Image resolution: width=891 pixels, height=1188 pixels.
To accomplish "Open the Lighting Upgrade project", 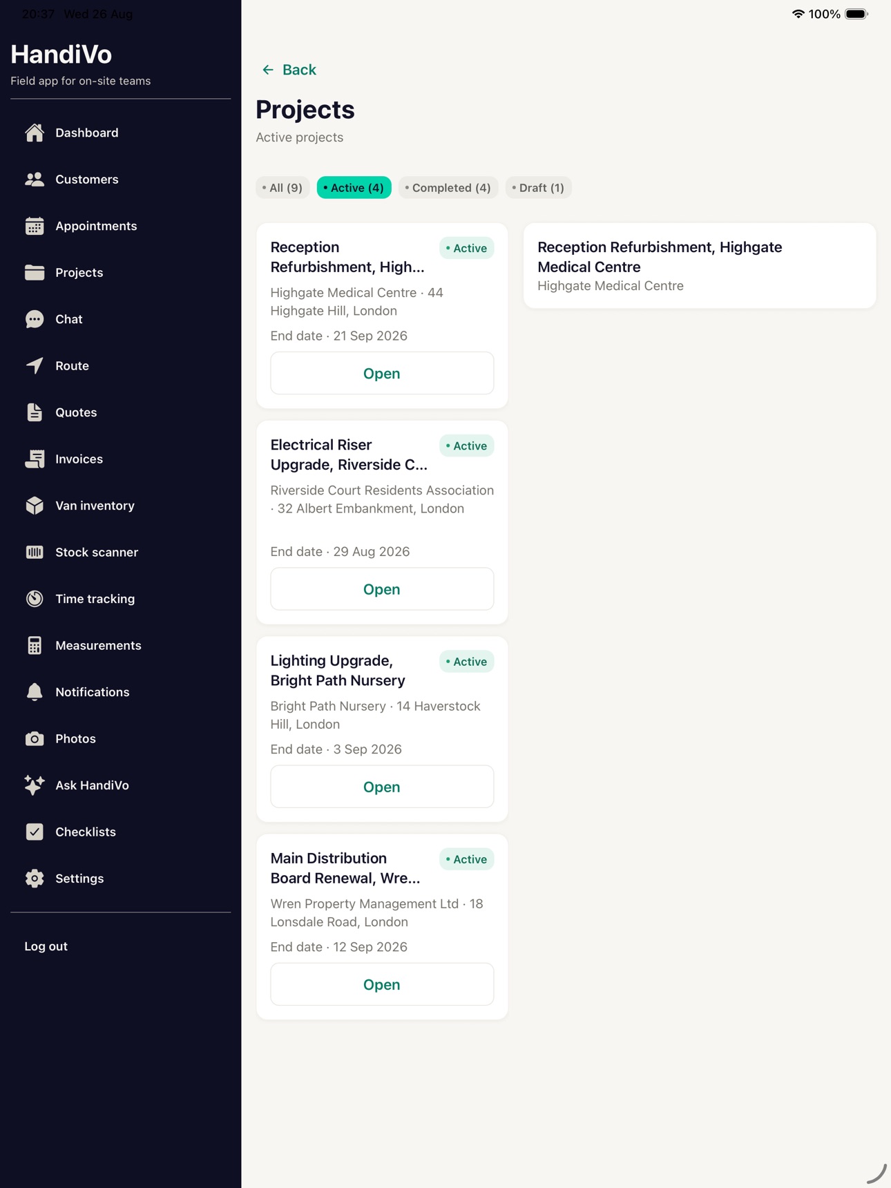I will [x=382, y=787].
